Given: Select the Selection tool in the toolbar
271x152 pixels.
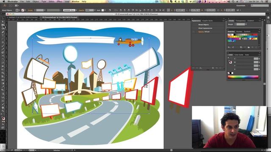Looking at the screenshot, I should coord(3,19).
